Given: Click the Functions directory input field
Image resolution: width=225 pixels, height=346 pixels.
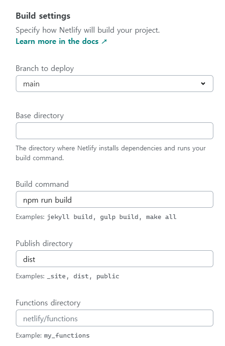Looking at the screenshot, I should point(115,318).
